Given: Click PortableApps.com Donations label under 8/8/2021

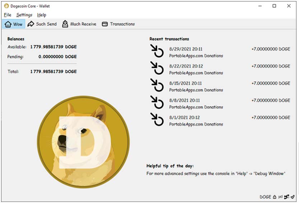Looking at the screenshot, I should click(196, 107).
